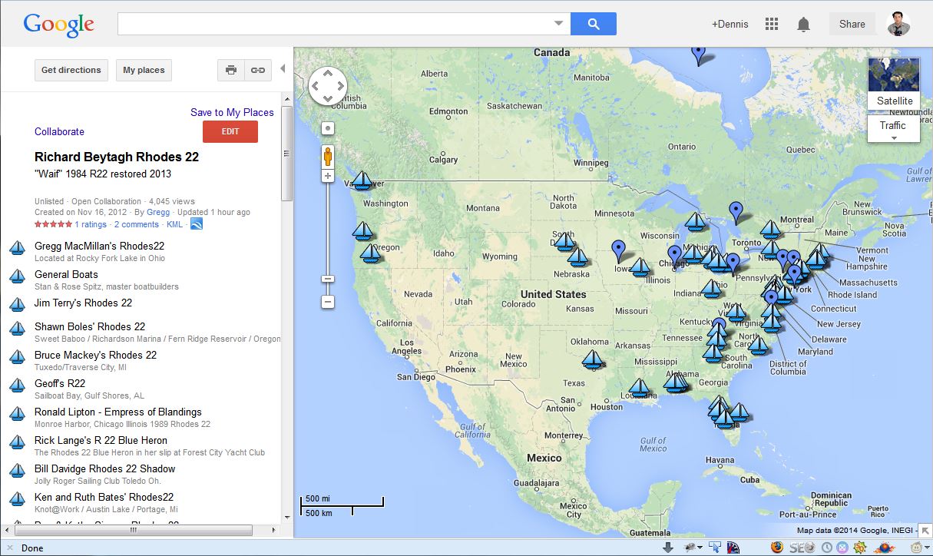Expand the map overview corner arrow
The height and width of the screenshot is (556, 933).
click(925, 530)
